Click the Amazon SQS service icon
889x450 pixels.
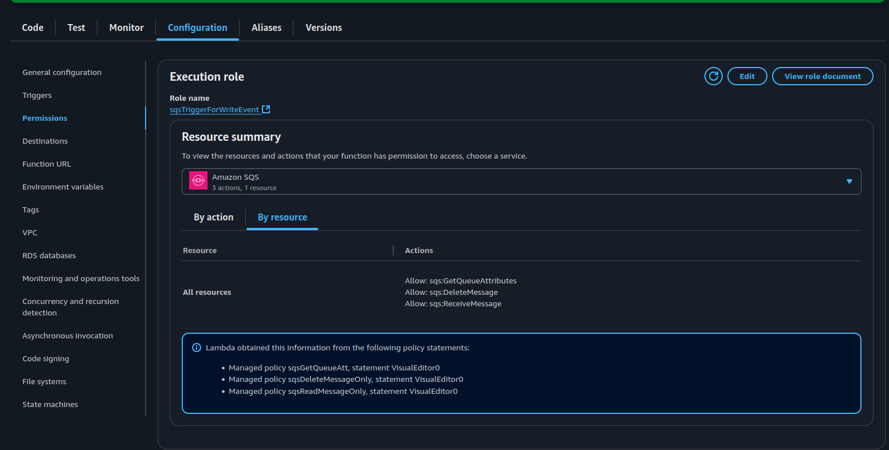[x=198, y=181]
